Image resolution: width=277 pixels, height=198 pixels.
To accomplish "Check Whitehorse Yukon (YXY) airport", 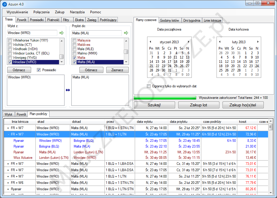I will point(10,40).
